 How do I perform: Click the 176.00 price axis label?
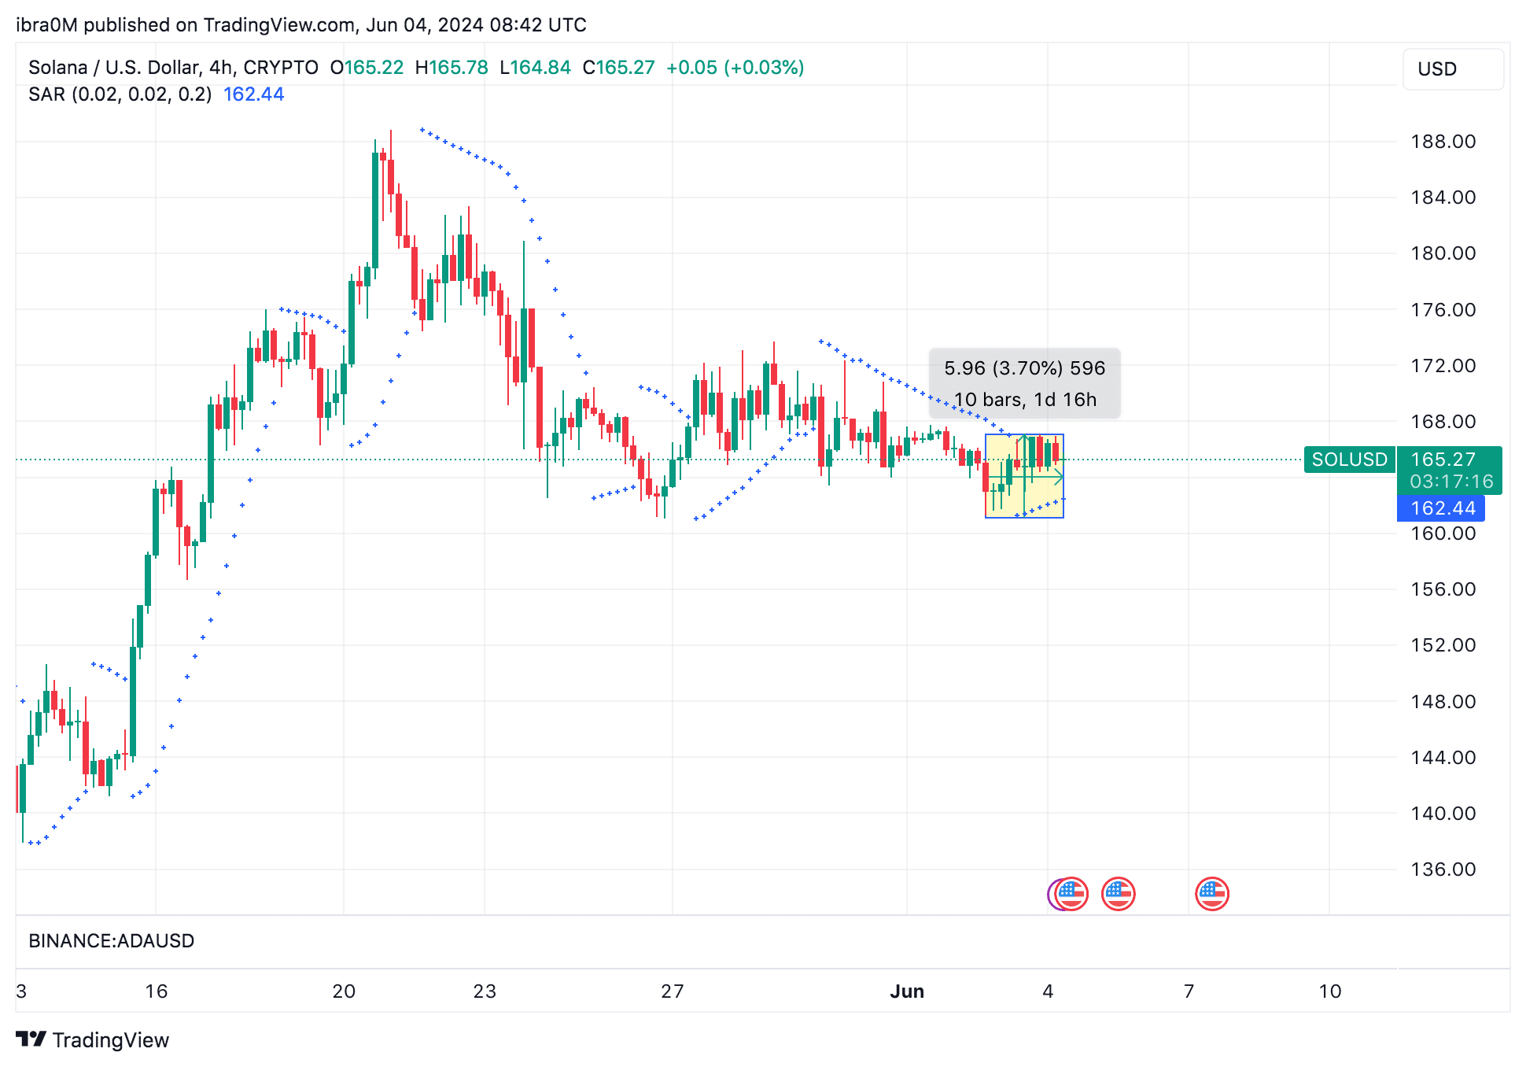click(1443, 310)
